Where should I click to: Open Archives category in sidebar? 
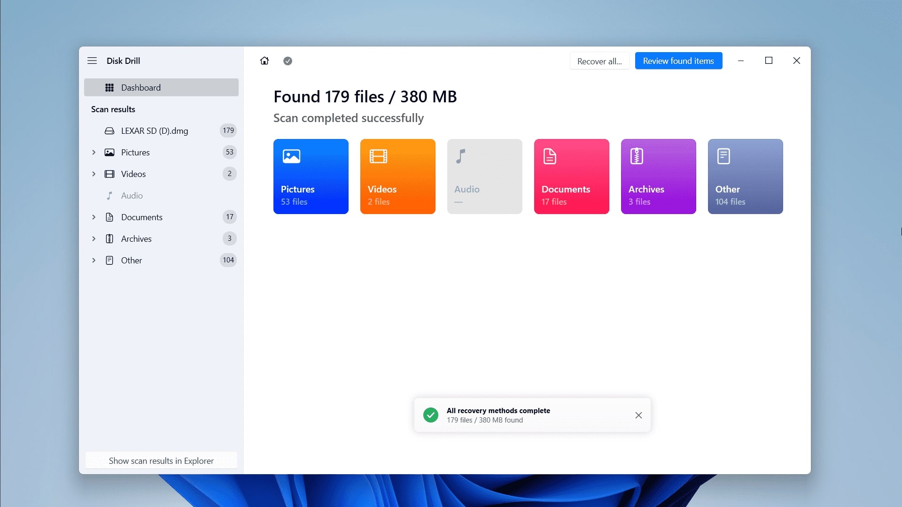point(161,239)
